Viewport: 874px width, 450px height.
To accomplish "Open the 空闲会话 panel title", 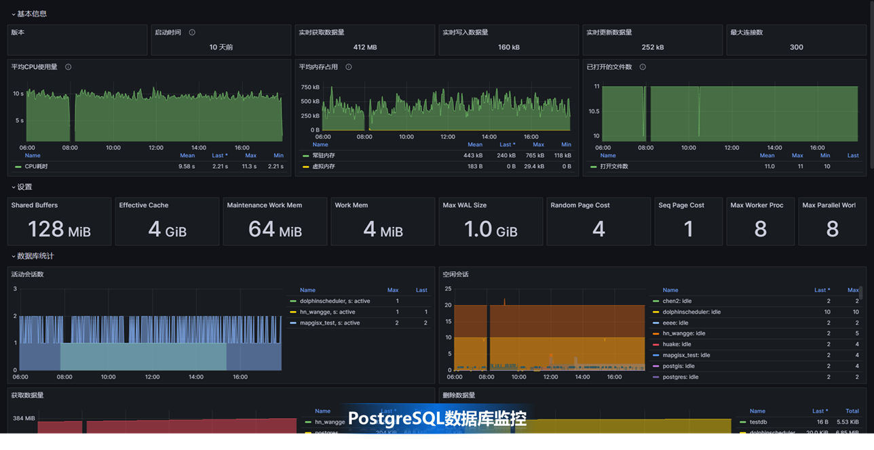I will (456, 274).
